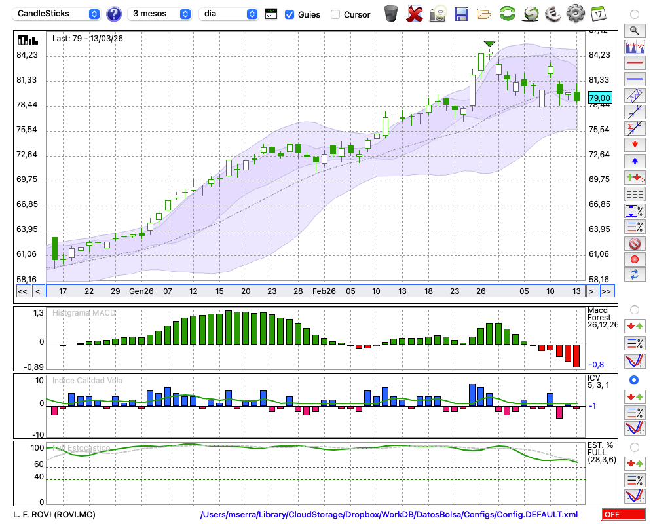Image resolution: width=655 pixels, height=524 pixels.
Task: Click the lines percent icon in ICV panel
Action: pyautogui.click(x=635, y=413)
